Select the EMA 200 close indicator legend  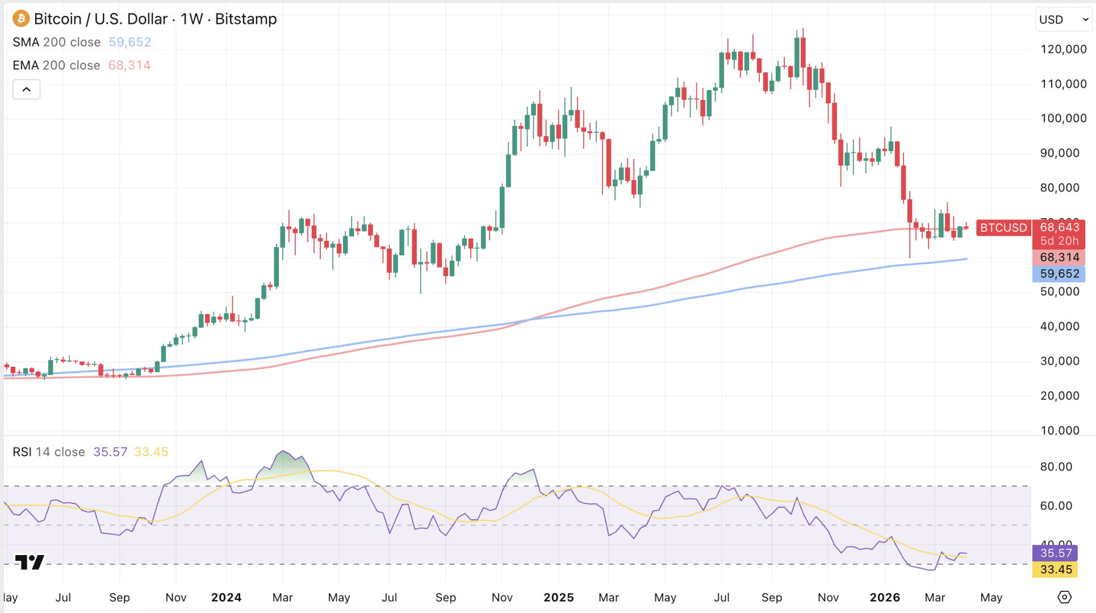[57, 65]
